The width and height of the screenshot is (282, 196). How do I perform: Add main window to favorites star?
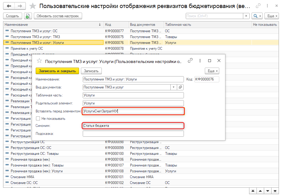(x=33, y=6)
